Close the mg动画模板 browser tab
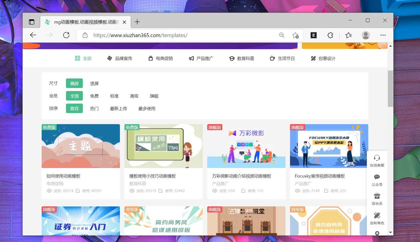 (124, 22)
